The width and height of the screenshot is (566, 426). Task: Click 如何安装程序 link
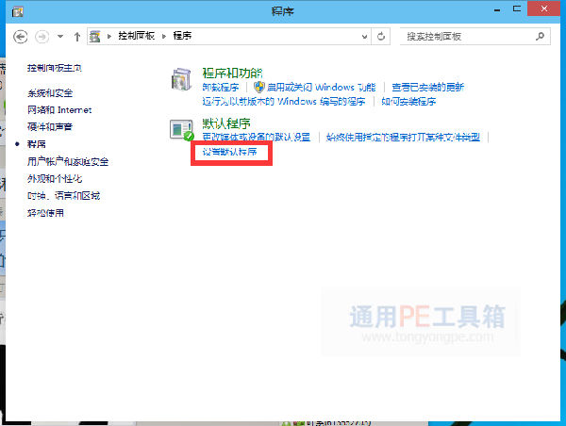(x=408, y=102)
